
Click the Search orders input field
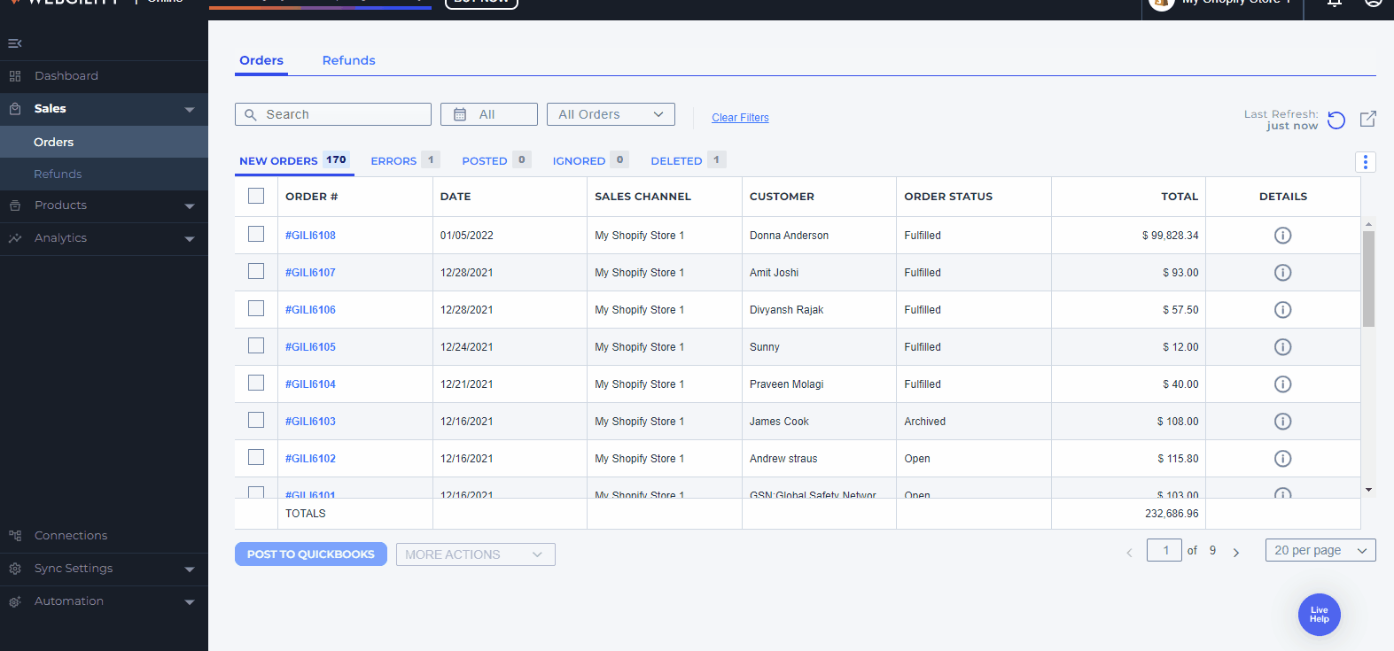point(333,114)
